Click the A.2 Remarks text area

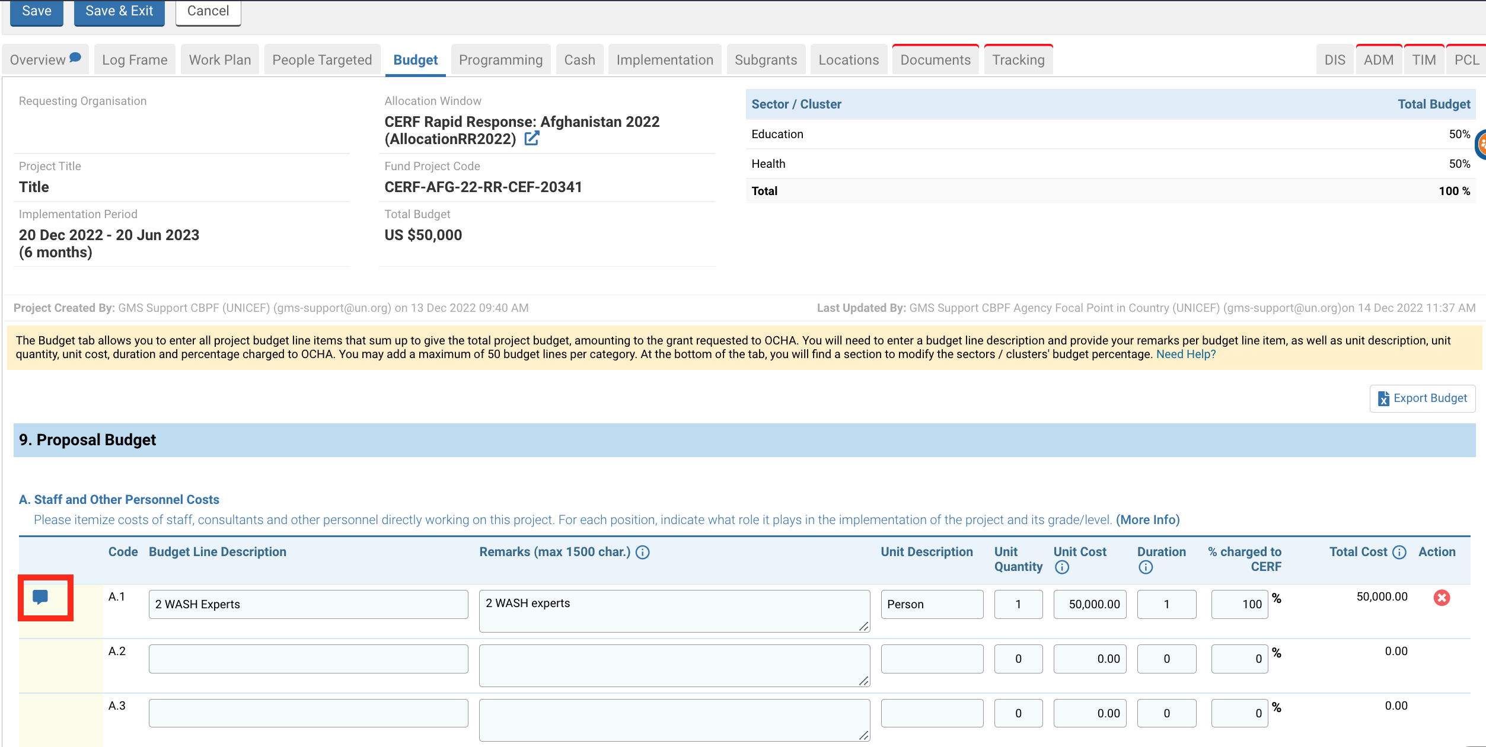point(675,665)
